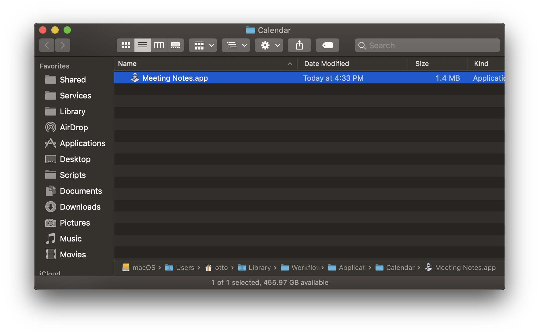Switch to column view
The height and width of the screenshot is (335, 539).
(x=159, y=45)
